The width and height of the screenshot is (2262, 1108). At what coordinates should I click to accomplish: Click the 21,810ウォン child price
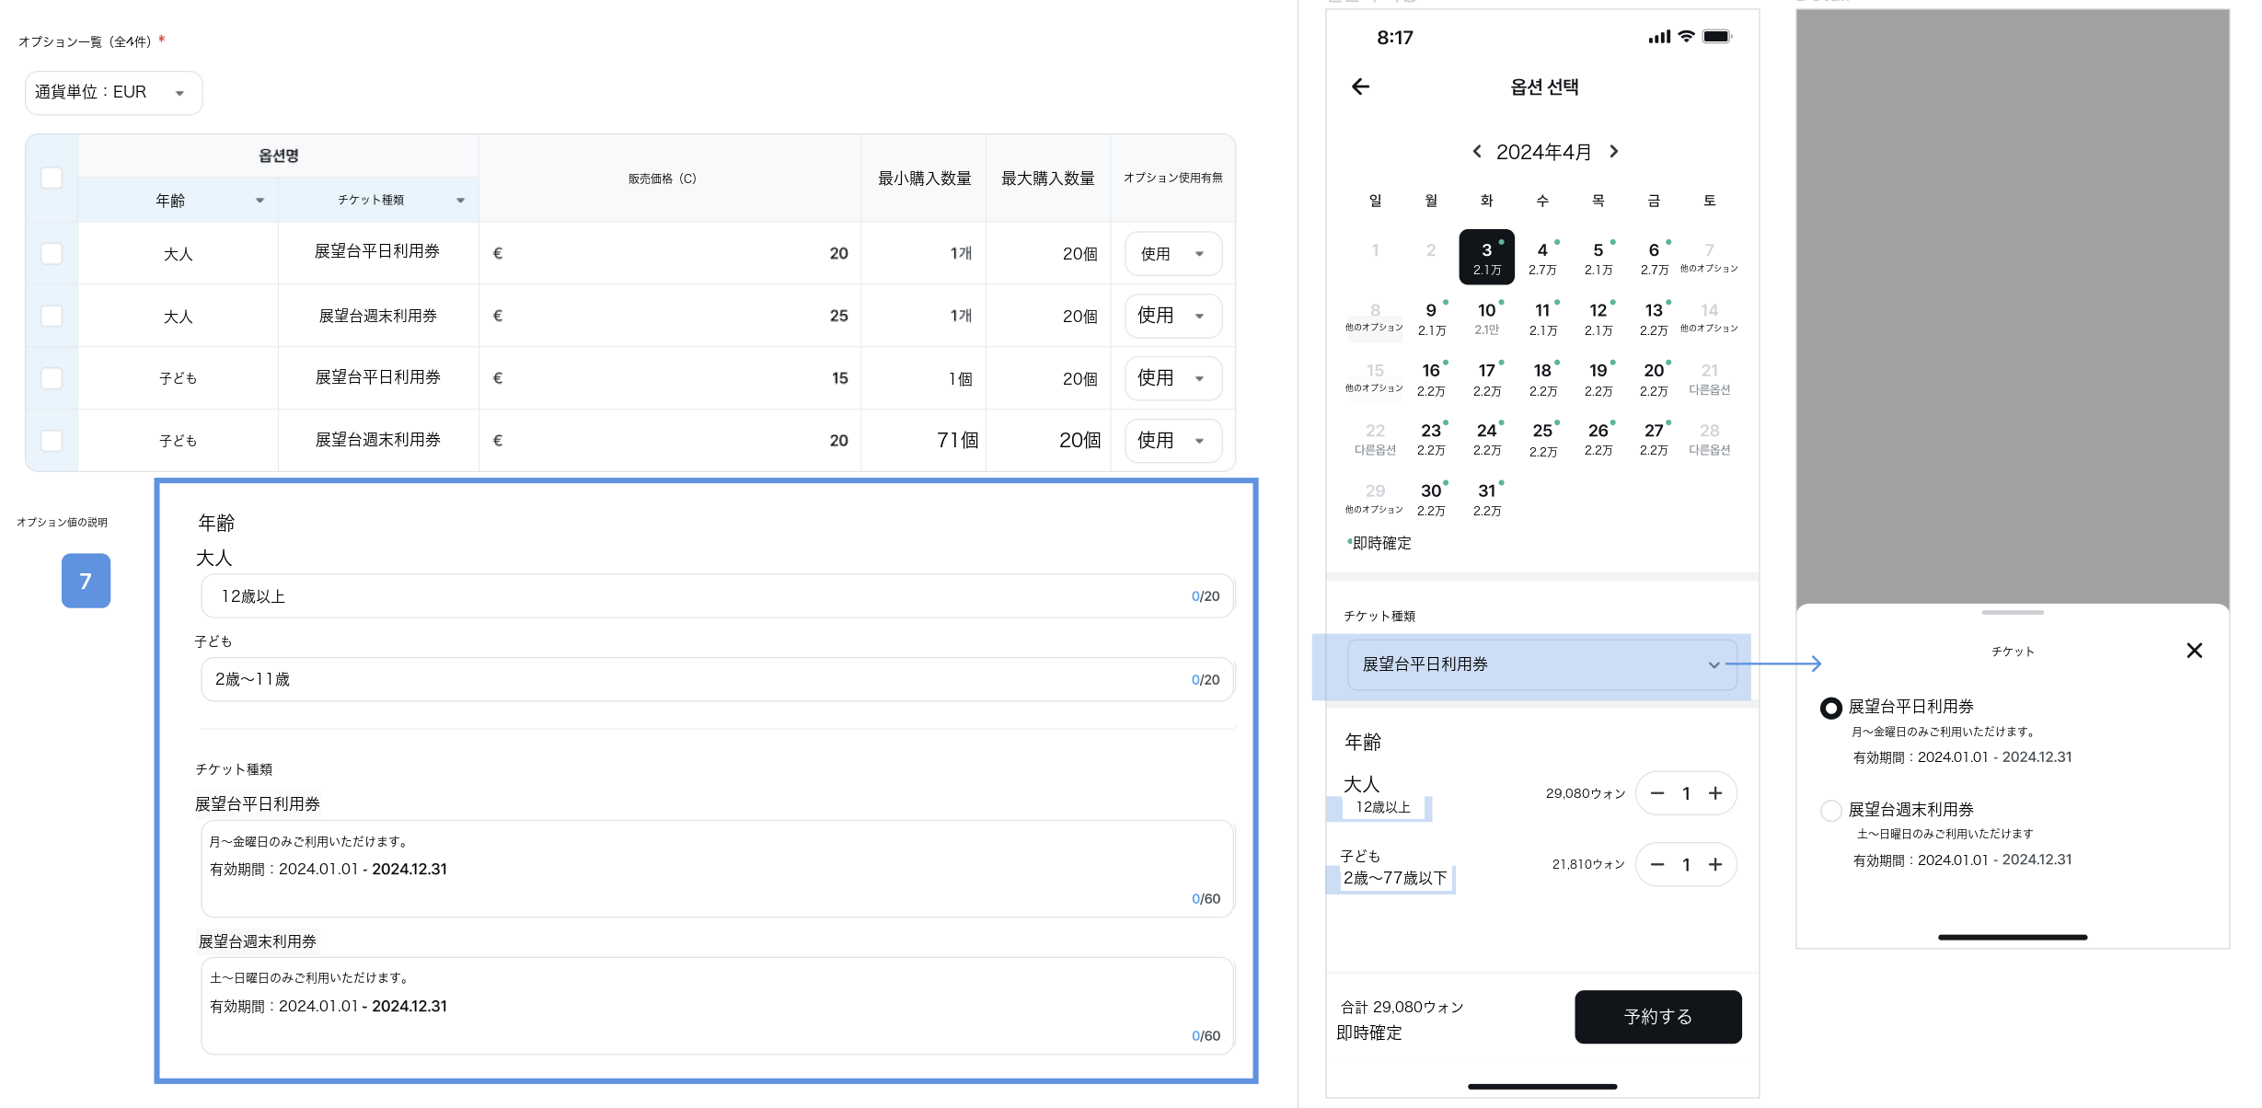[1588, 864]
